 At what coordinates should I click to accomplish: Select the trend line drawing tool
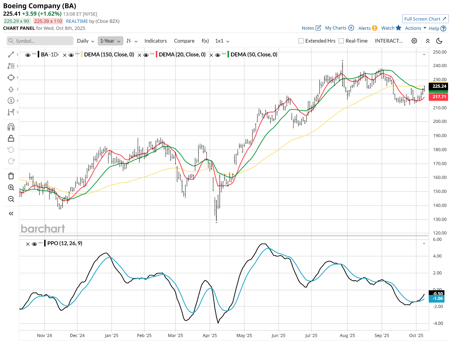tap(11, 54)
